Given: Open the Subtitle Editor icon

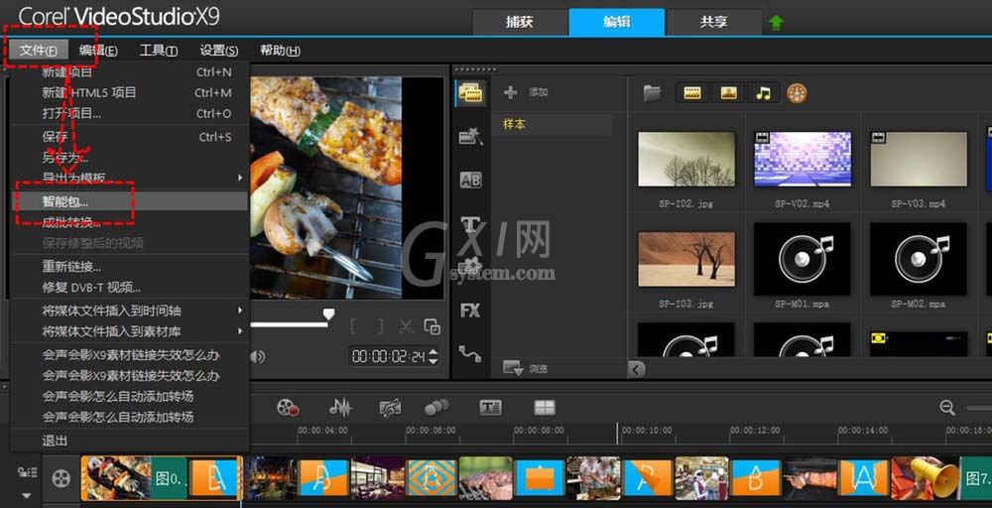Looking at the screenshot, I should [x=491, y=408].
